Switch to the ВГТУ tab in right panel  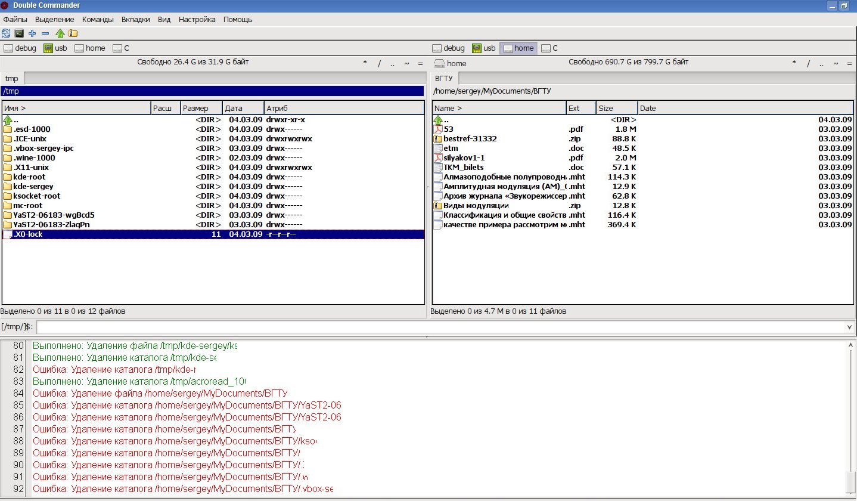click(444, 78)
